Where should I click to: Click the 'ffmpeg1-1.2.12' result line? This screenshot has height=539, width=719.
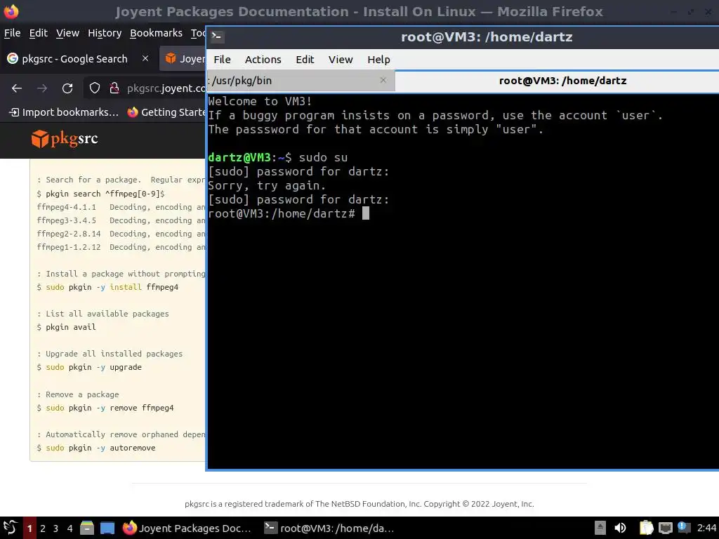[121, 247]
